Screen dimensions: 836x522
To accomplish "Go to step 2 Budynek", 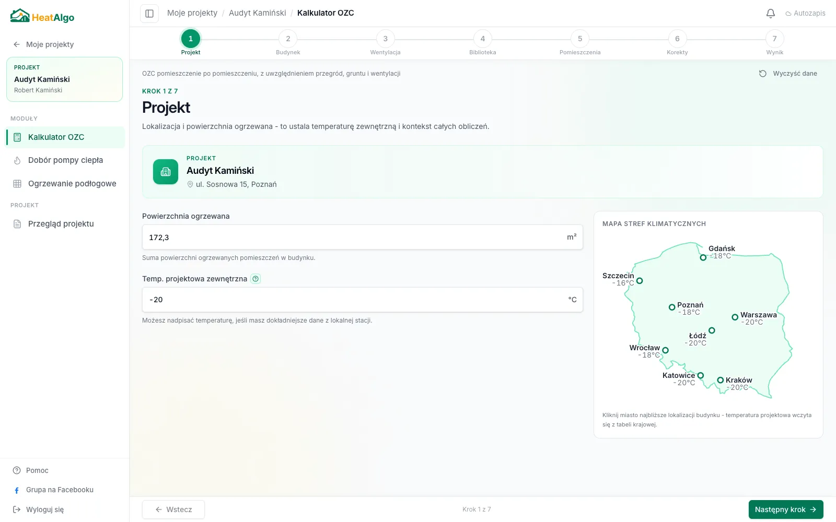I will pos(288,42).
